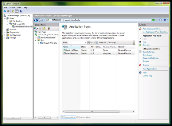Open the Action menu
The height and width of the screenshot is (126, 172).
(12, 8)
